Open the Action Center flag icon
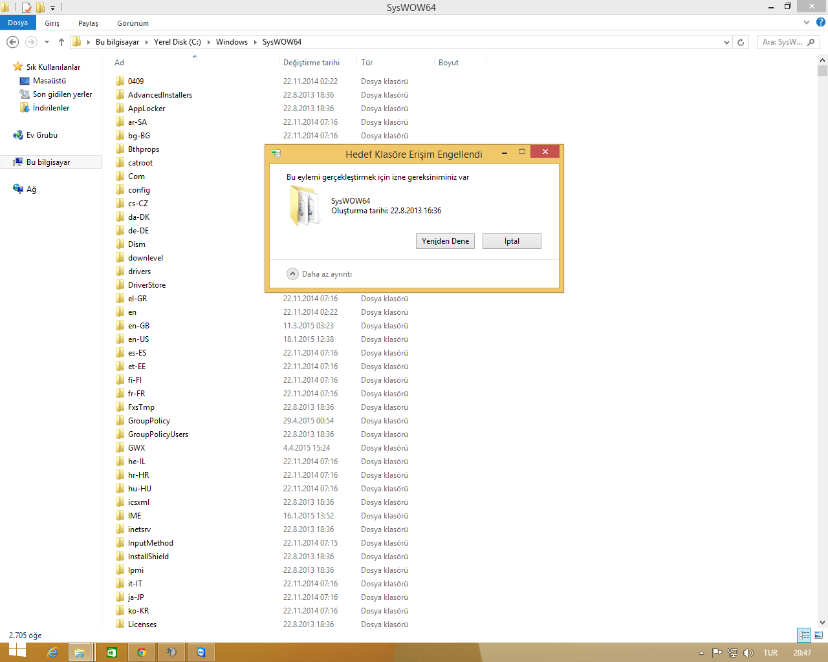This screenshot has height=662, width=828. point(717,653)
